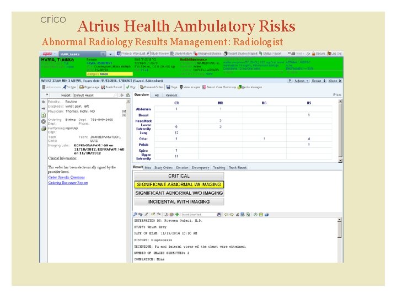The height and width of the screenshot is (298, 397).
Task: Click Log Out in the top toolbar
Action: pos(335,54)
